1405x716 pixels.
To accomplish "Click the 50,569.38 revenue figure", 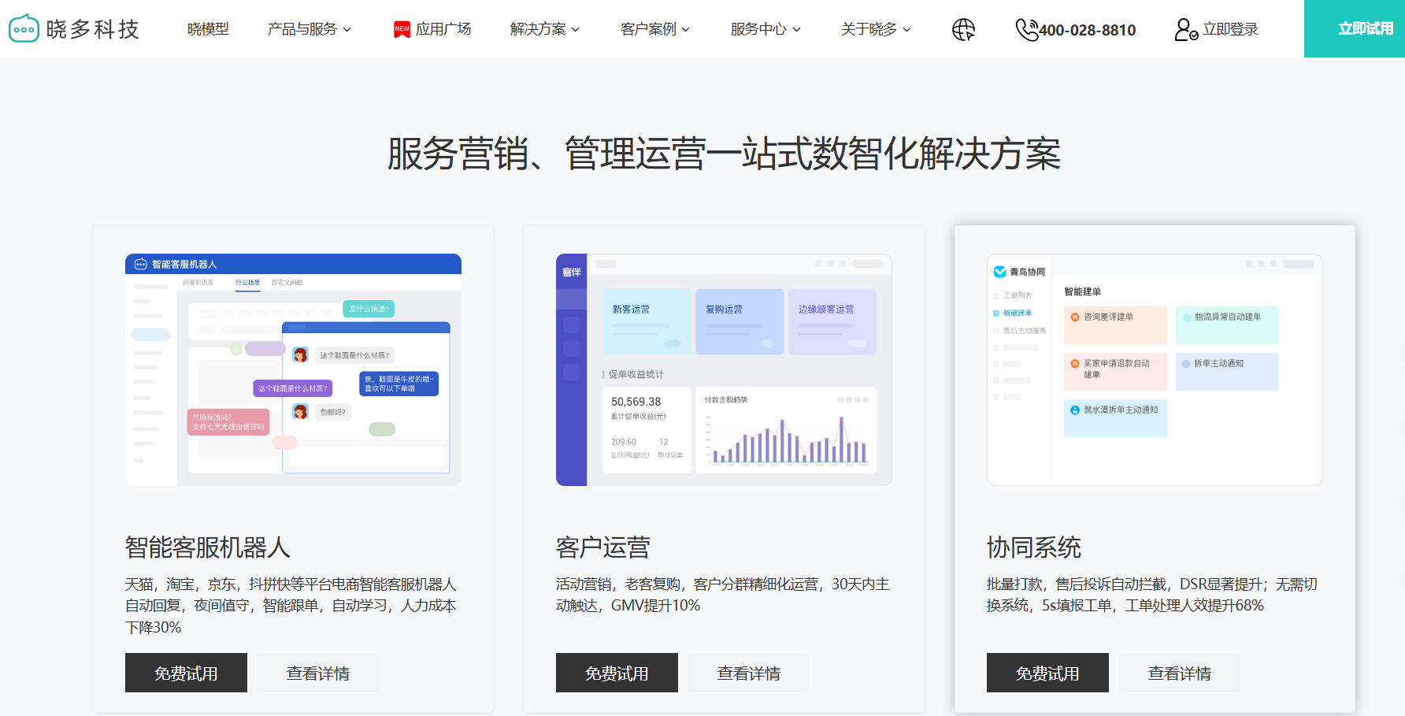I will [x=636, y=402].
